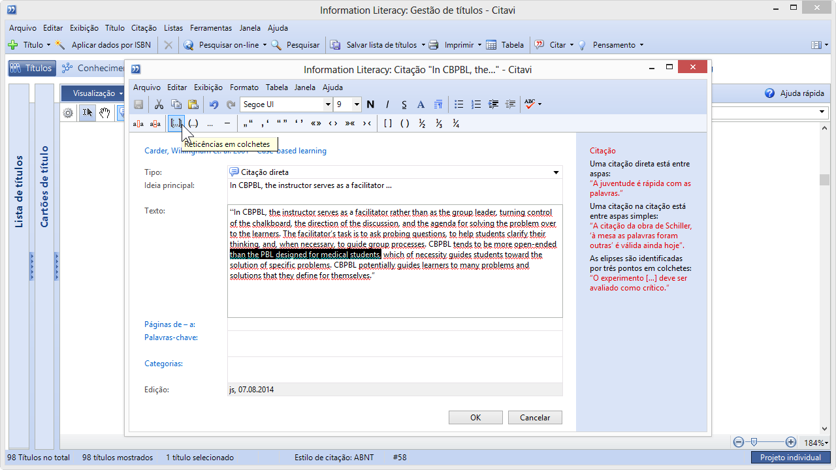The image size is (836, 470).
Task: Toggle bold formatting (N)
Action: (370, 104)
